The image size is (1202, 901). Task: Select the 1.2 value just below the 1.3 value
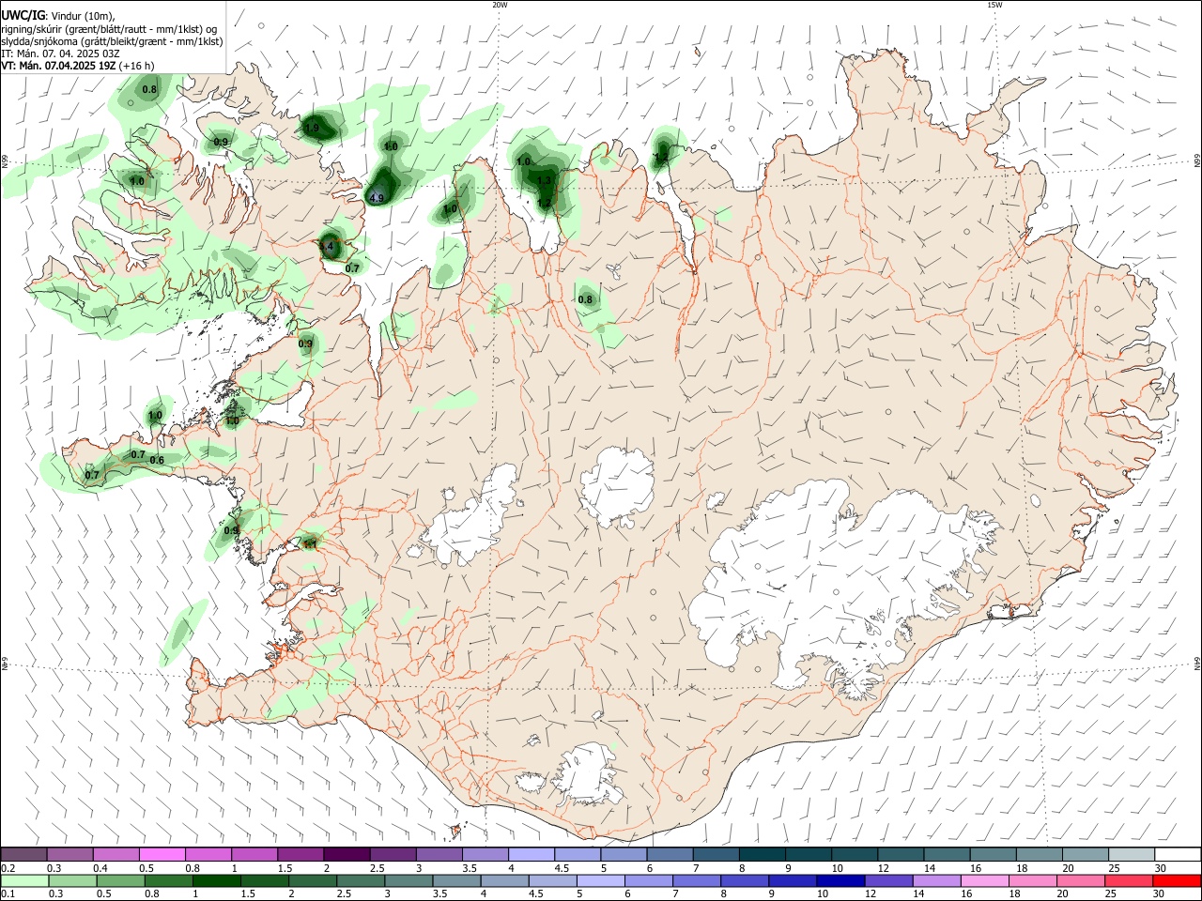(x=544, y=202)
